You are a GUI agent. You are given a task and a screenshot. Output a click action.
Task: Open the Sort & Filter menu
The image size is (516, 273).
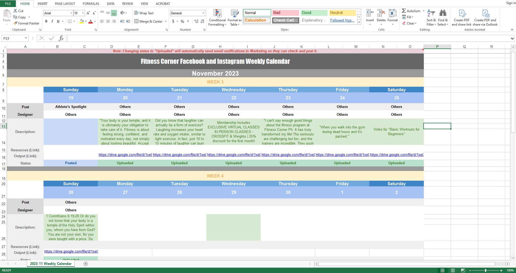[x=431, y=18]
